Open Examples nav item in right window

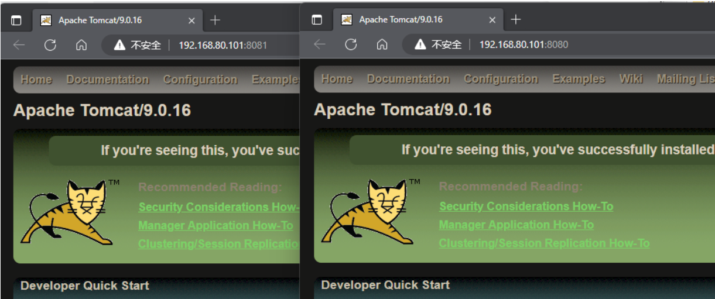tap(579, 79)
